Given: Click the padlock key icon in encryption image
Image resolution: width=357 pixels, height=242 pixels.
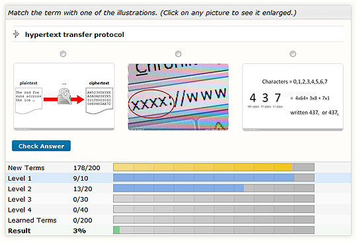Looking at the screenshot, I should [64, 96].
